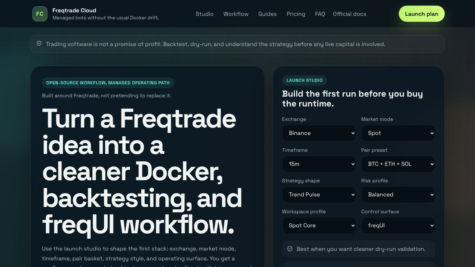The width and height of the screenshot is (475, 267).
Task: Click the text 'Managed bots without the usual Docker drift.'
Action: tap(106, 18)
